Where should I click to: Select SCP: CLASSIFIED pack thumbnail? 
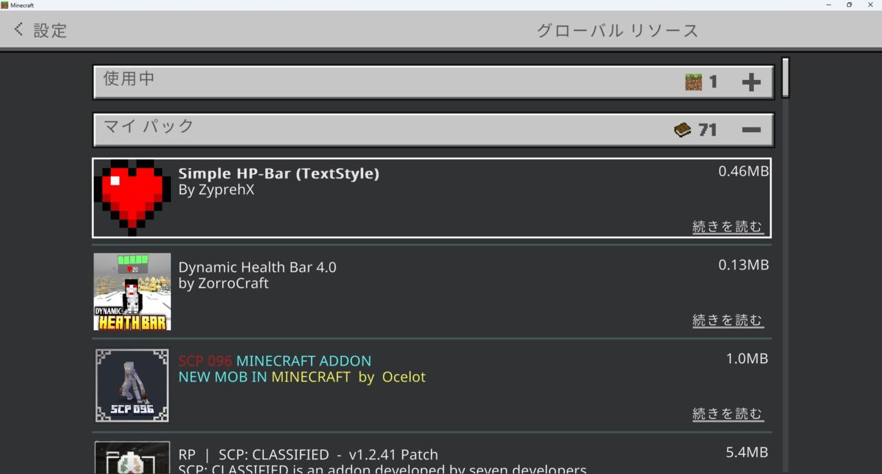132,457
